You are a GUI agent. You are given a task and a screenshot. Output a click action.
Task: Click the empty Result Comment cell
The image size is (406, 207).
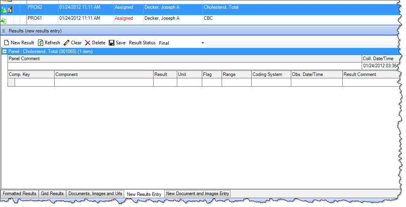(x=370, y=82)
